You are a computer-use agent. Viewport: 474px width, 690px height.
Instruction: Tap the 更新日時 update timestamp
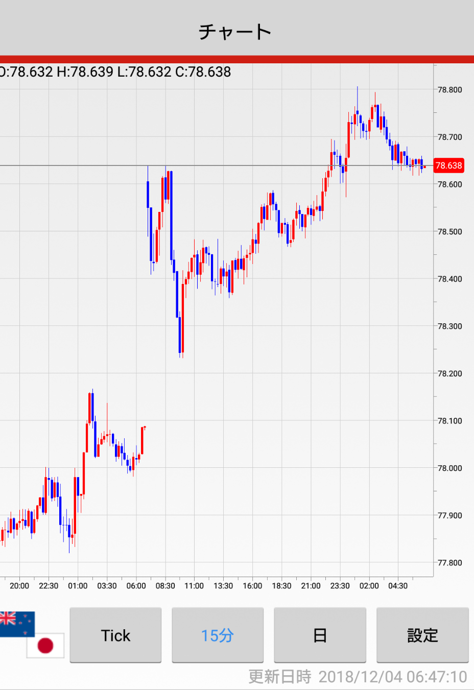point(358,677)
